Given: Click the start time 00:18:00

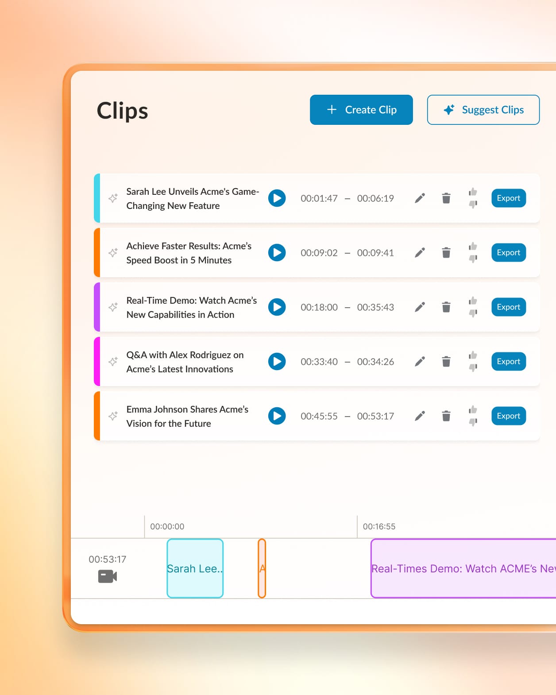Looking at the screenshot, I should coord(319,307).
